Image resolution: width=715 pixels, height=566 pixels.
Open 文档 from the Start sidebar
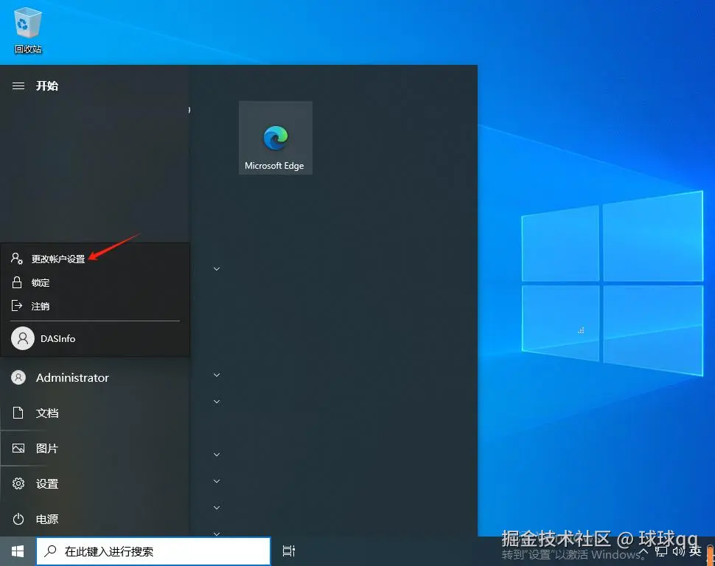(95, 413)
